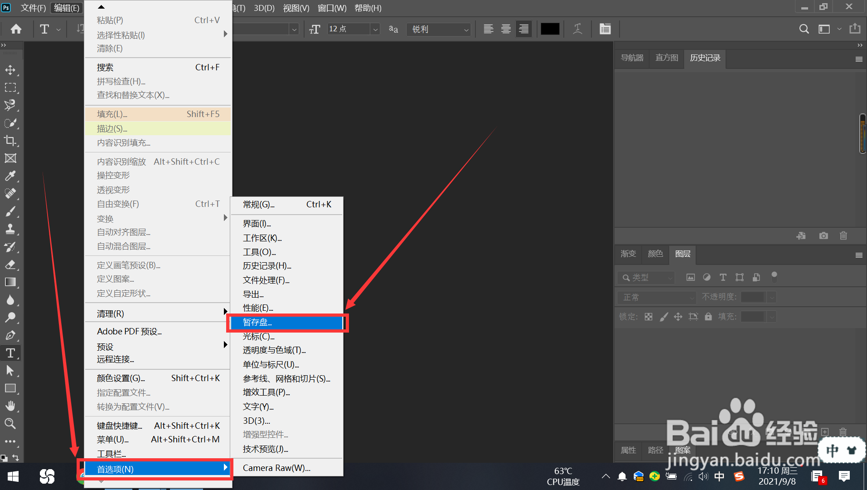
Task: Open the workspace switcher dropdown
Action: point(829,29)
